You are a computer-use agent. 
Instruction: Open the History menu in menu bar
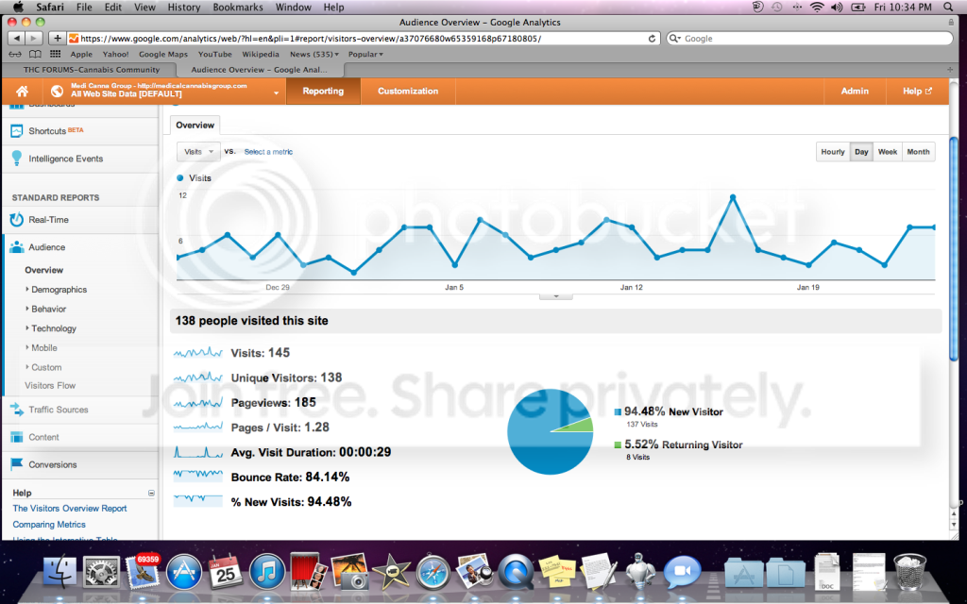184,8
